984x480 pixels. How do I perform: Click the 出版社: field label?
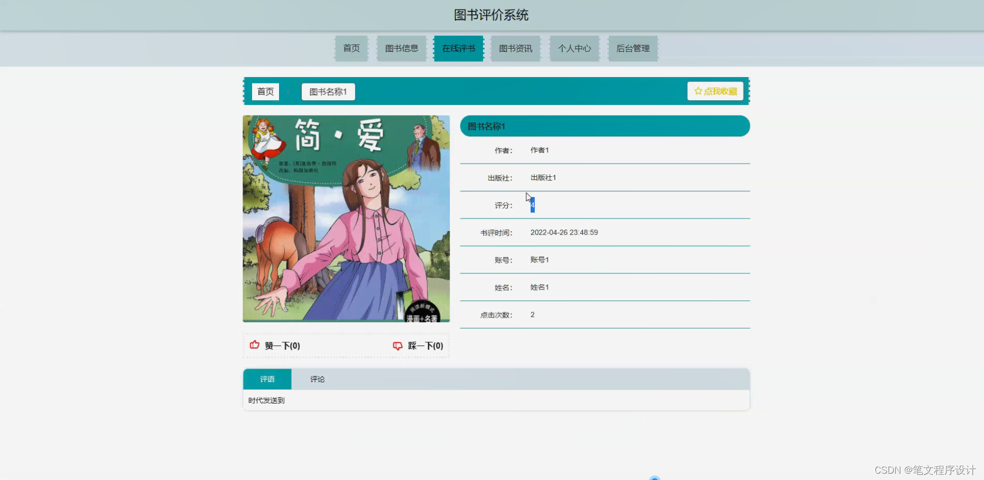pyautogui.click(x=500, y=178)
